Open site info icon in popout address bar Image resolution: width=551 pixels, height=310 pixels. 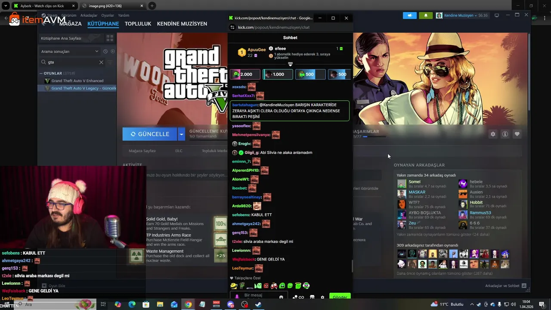(232, 27)
